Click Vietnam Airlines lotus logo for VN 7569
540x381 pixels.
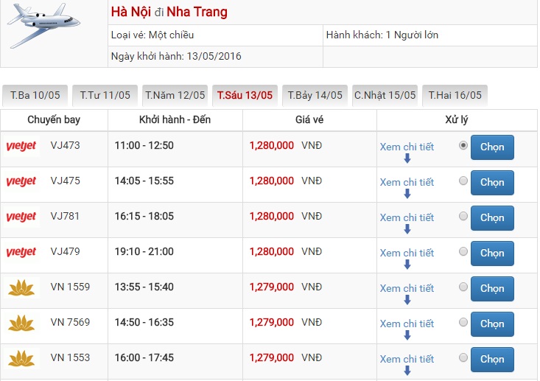point(21,323)
